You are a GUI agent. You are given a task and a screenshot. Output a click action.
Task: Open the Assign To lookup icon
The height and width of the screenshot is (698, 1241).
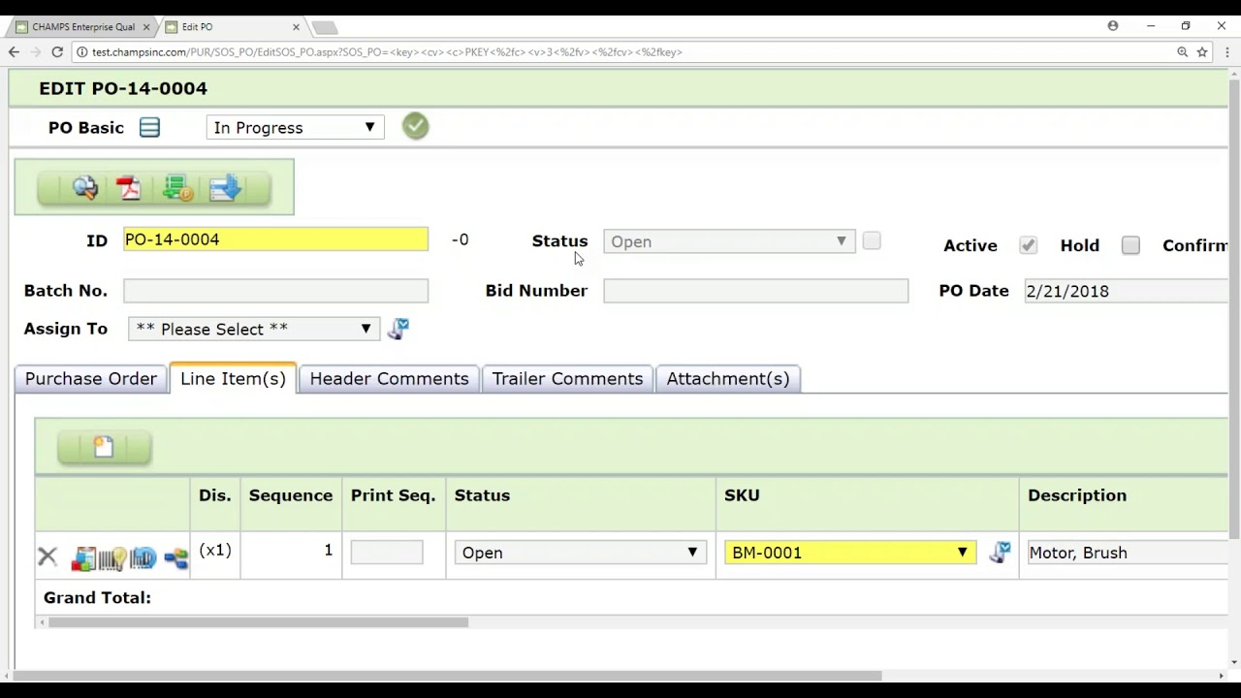[398, 329]
